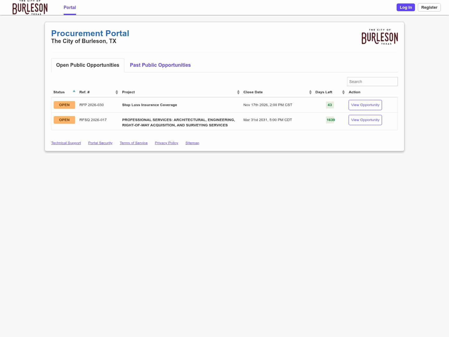Open the Technical Support link

coord(66,143)
